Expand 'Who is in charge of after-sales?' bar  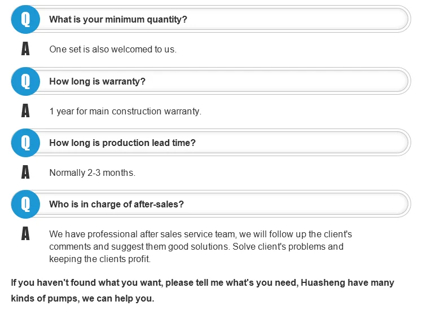[x=226, y=204]
